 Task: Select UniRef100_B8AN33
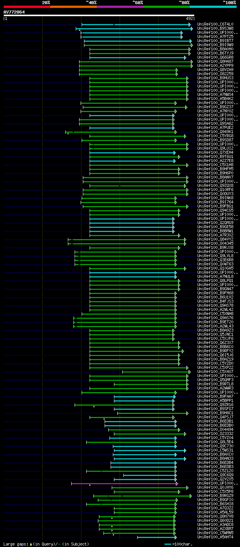click(216, 458)
